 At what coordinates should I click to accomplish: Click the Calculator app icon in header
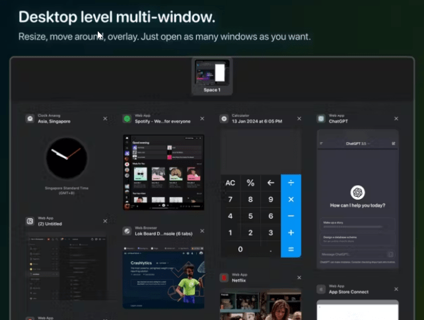coord(225,118)
